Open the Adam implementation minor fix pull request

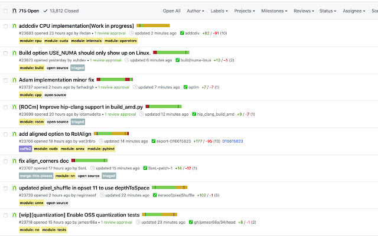57,80
